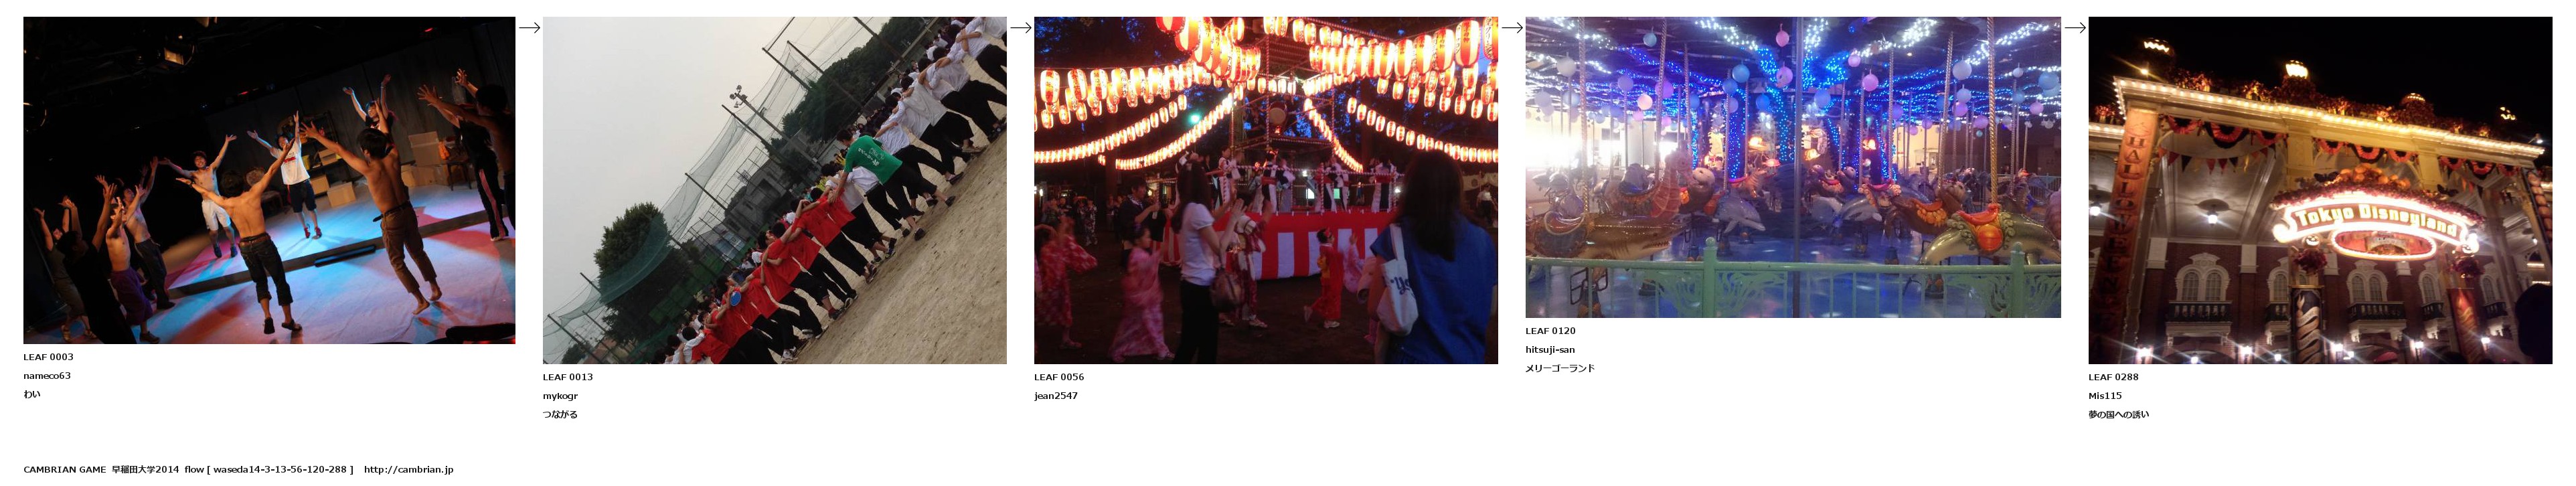
Task: Open the LEAF 0013 tilted field photo
Action: (x=774, y=190)
